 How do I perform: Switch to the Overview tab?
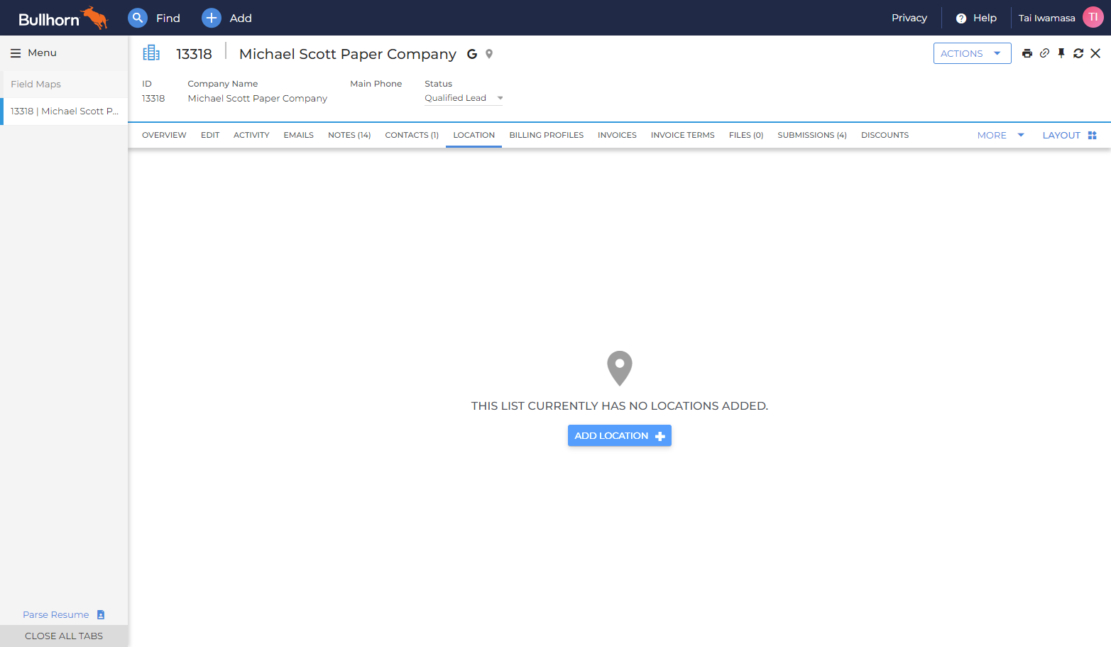(x=164, y=135)
